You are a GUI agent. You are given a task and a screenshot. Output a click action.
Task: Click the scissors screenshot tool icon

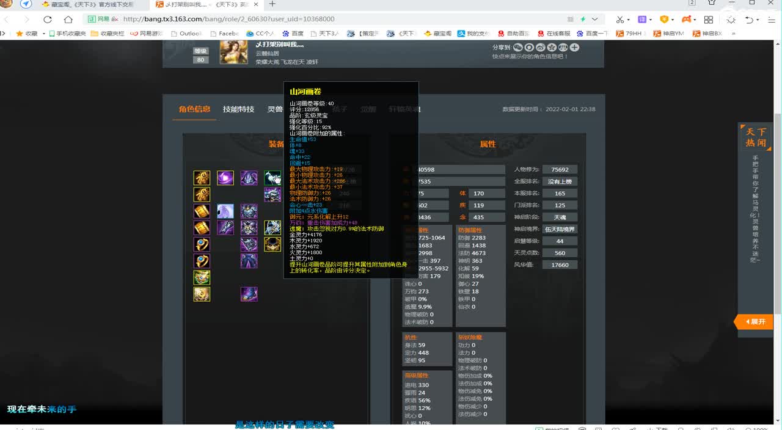(x=620, y=19)
